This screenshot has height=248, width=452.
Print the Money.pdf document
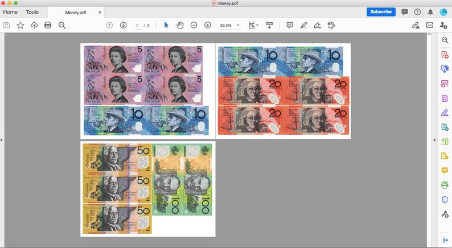pos(48,26)
